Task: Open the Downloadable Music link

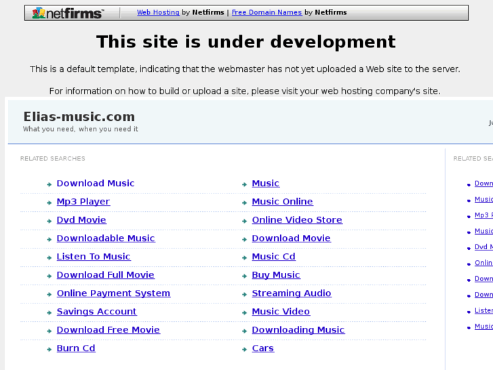Action: 106,238
